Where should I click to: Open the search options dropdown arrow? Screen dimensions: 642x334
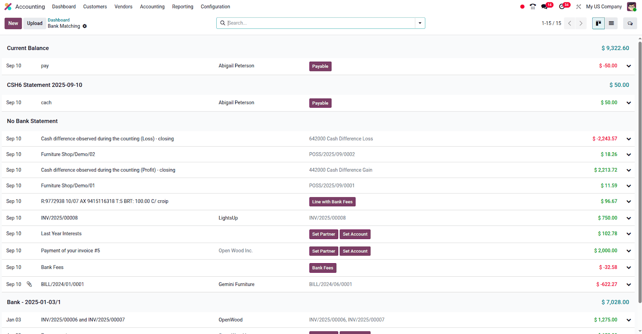420,23
